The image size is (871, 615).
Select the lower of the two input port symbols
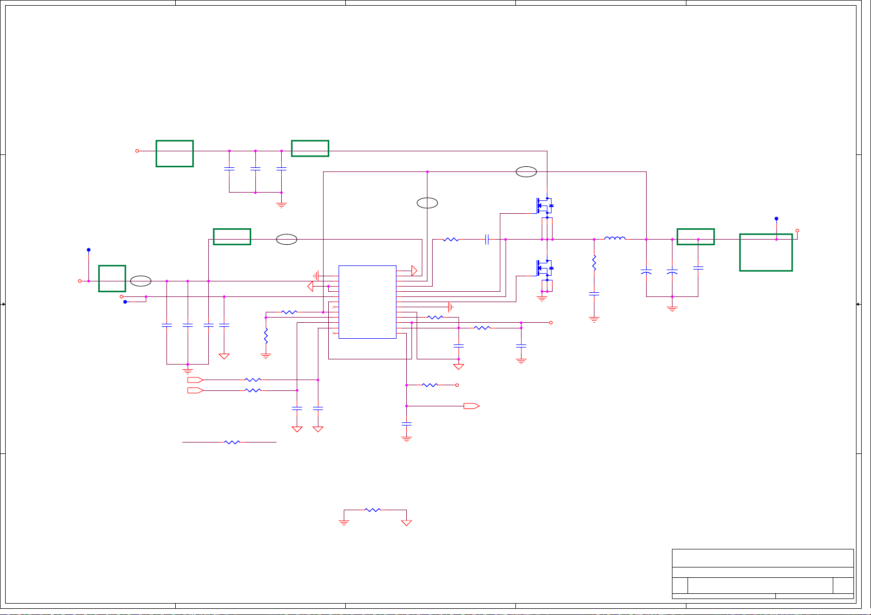195,390
